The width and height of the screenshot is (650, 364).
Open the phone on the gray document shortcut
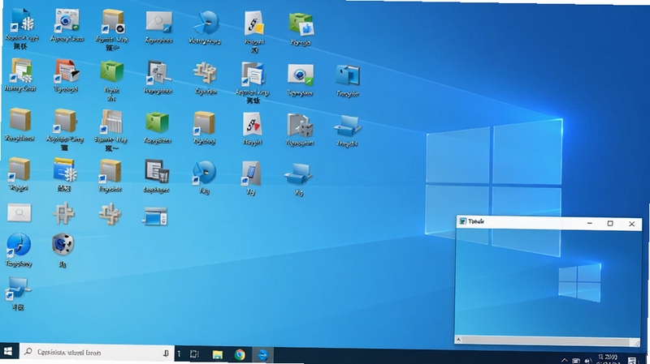pos(251,173)
